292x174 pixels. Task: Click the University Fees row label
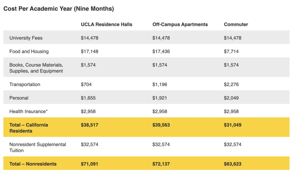(26, 38)
